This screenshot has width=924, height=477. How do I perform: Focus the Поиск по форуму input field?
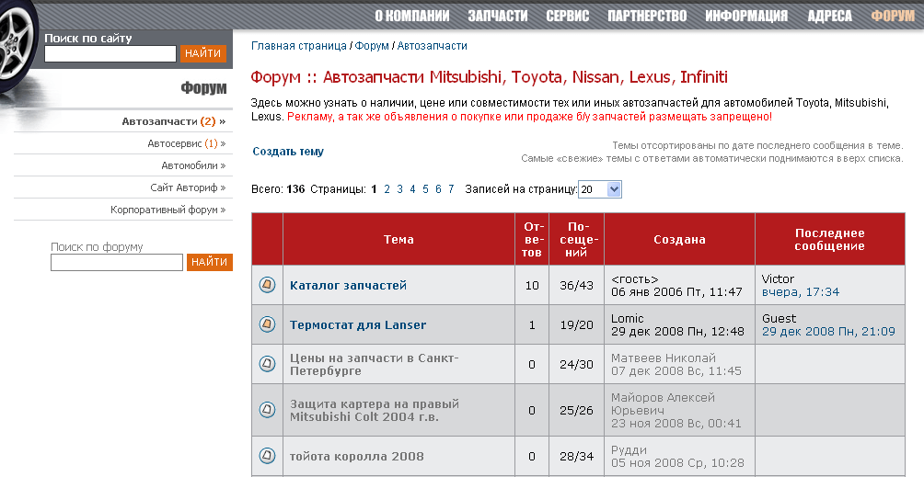coord(116,263)
